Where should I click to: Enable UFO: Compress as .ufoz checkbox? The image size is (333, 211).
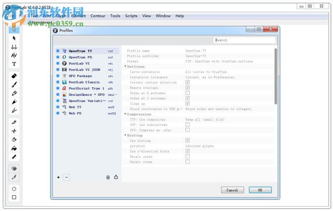tap(188, 130)
